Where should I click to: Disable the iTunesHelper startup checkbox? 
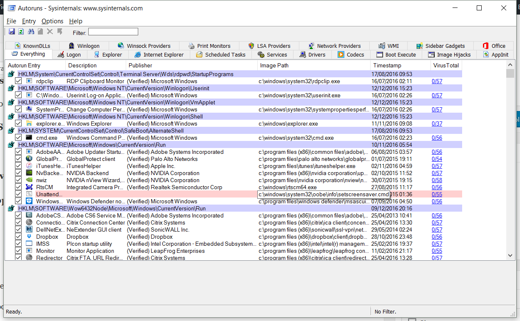point(18,166)
